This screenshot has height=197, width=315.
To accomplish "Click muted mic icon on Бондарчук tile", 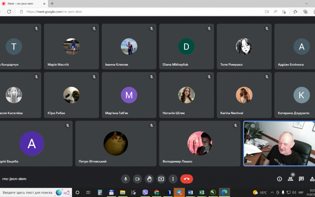I will (36, 28).
